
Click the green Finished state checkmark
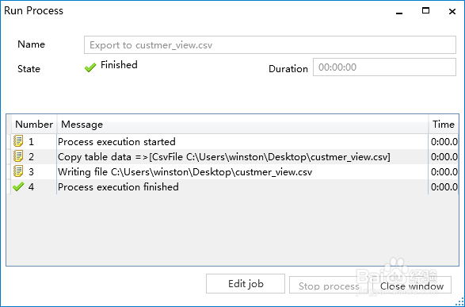[90, 67]
